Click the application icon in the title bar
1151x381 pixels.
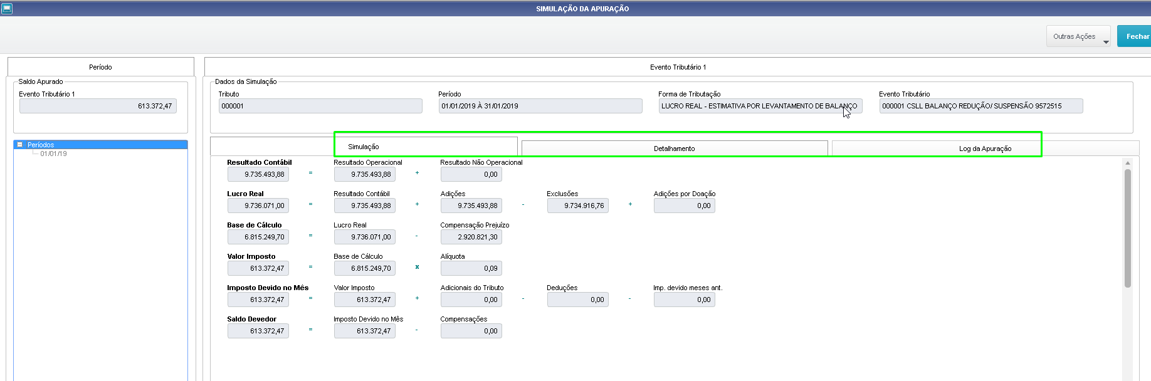(7, 9)
